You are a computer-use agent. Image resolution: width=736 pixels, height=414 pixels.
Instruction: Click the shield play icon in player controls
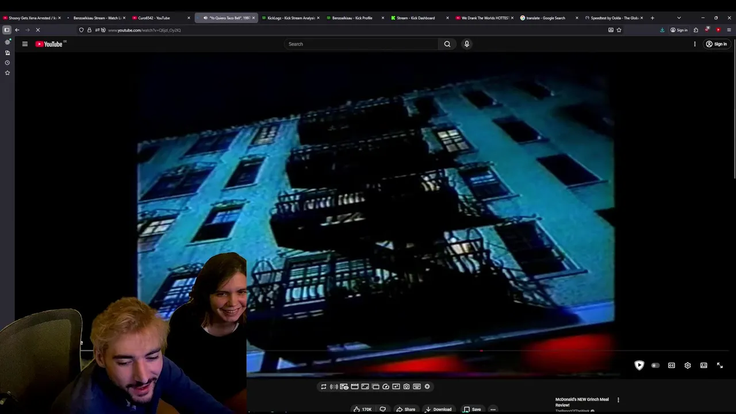639,365
